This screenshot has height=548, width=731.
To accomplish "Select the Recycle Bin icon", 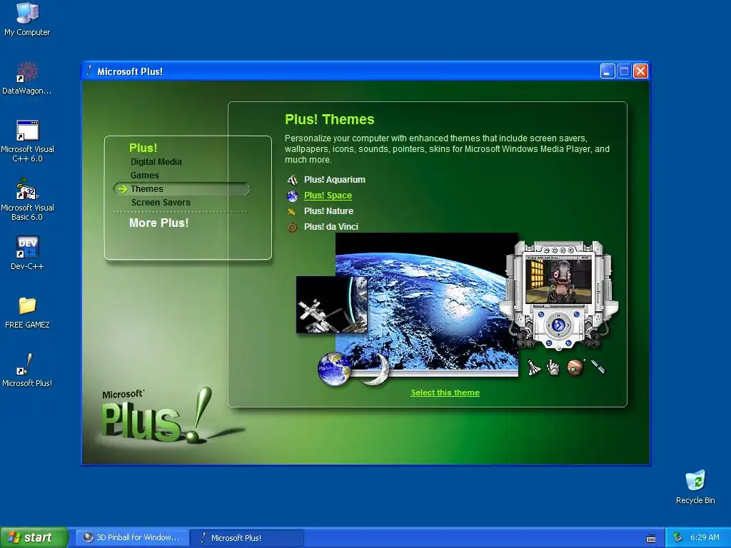I will click(x=695, y=487).
